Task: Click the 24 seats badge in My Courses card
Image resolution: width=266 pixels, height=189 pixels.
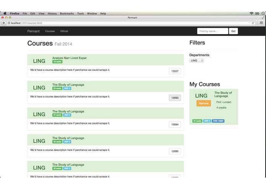Action: [x=197, y=121]
